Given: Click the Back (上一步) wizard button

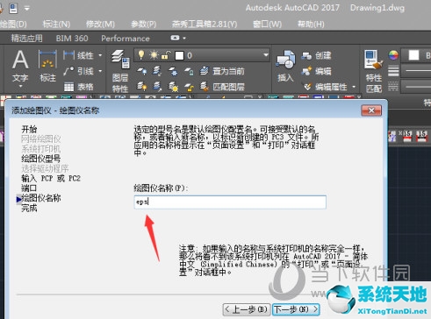Looking at the screenshot, I should 247,309.
